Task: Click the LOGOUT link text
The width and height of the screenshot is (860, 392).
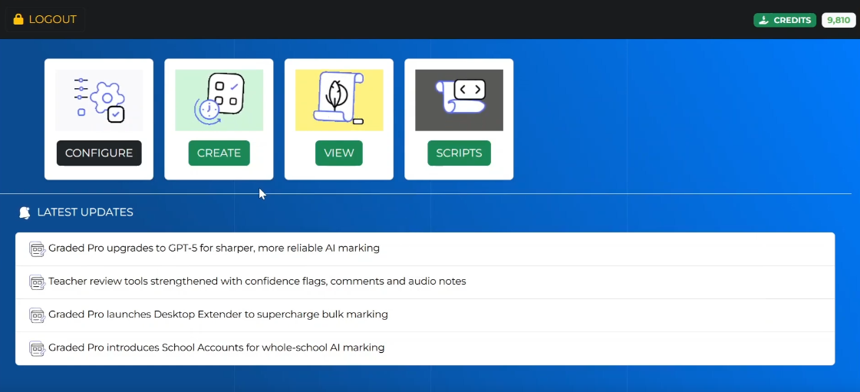Action: [x=52, y=19]
